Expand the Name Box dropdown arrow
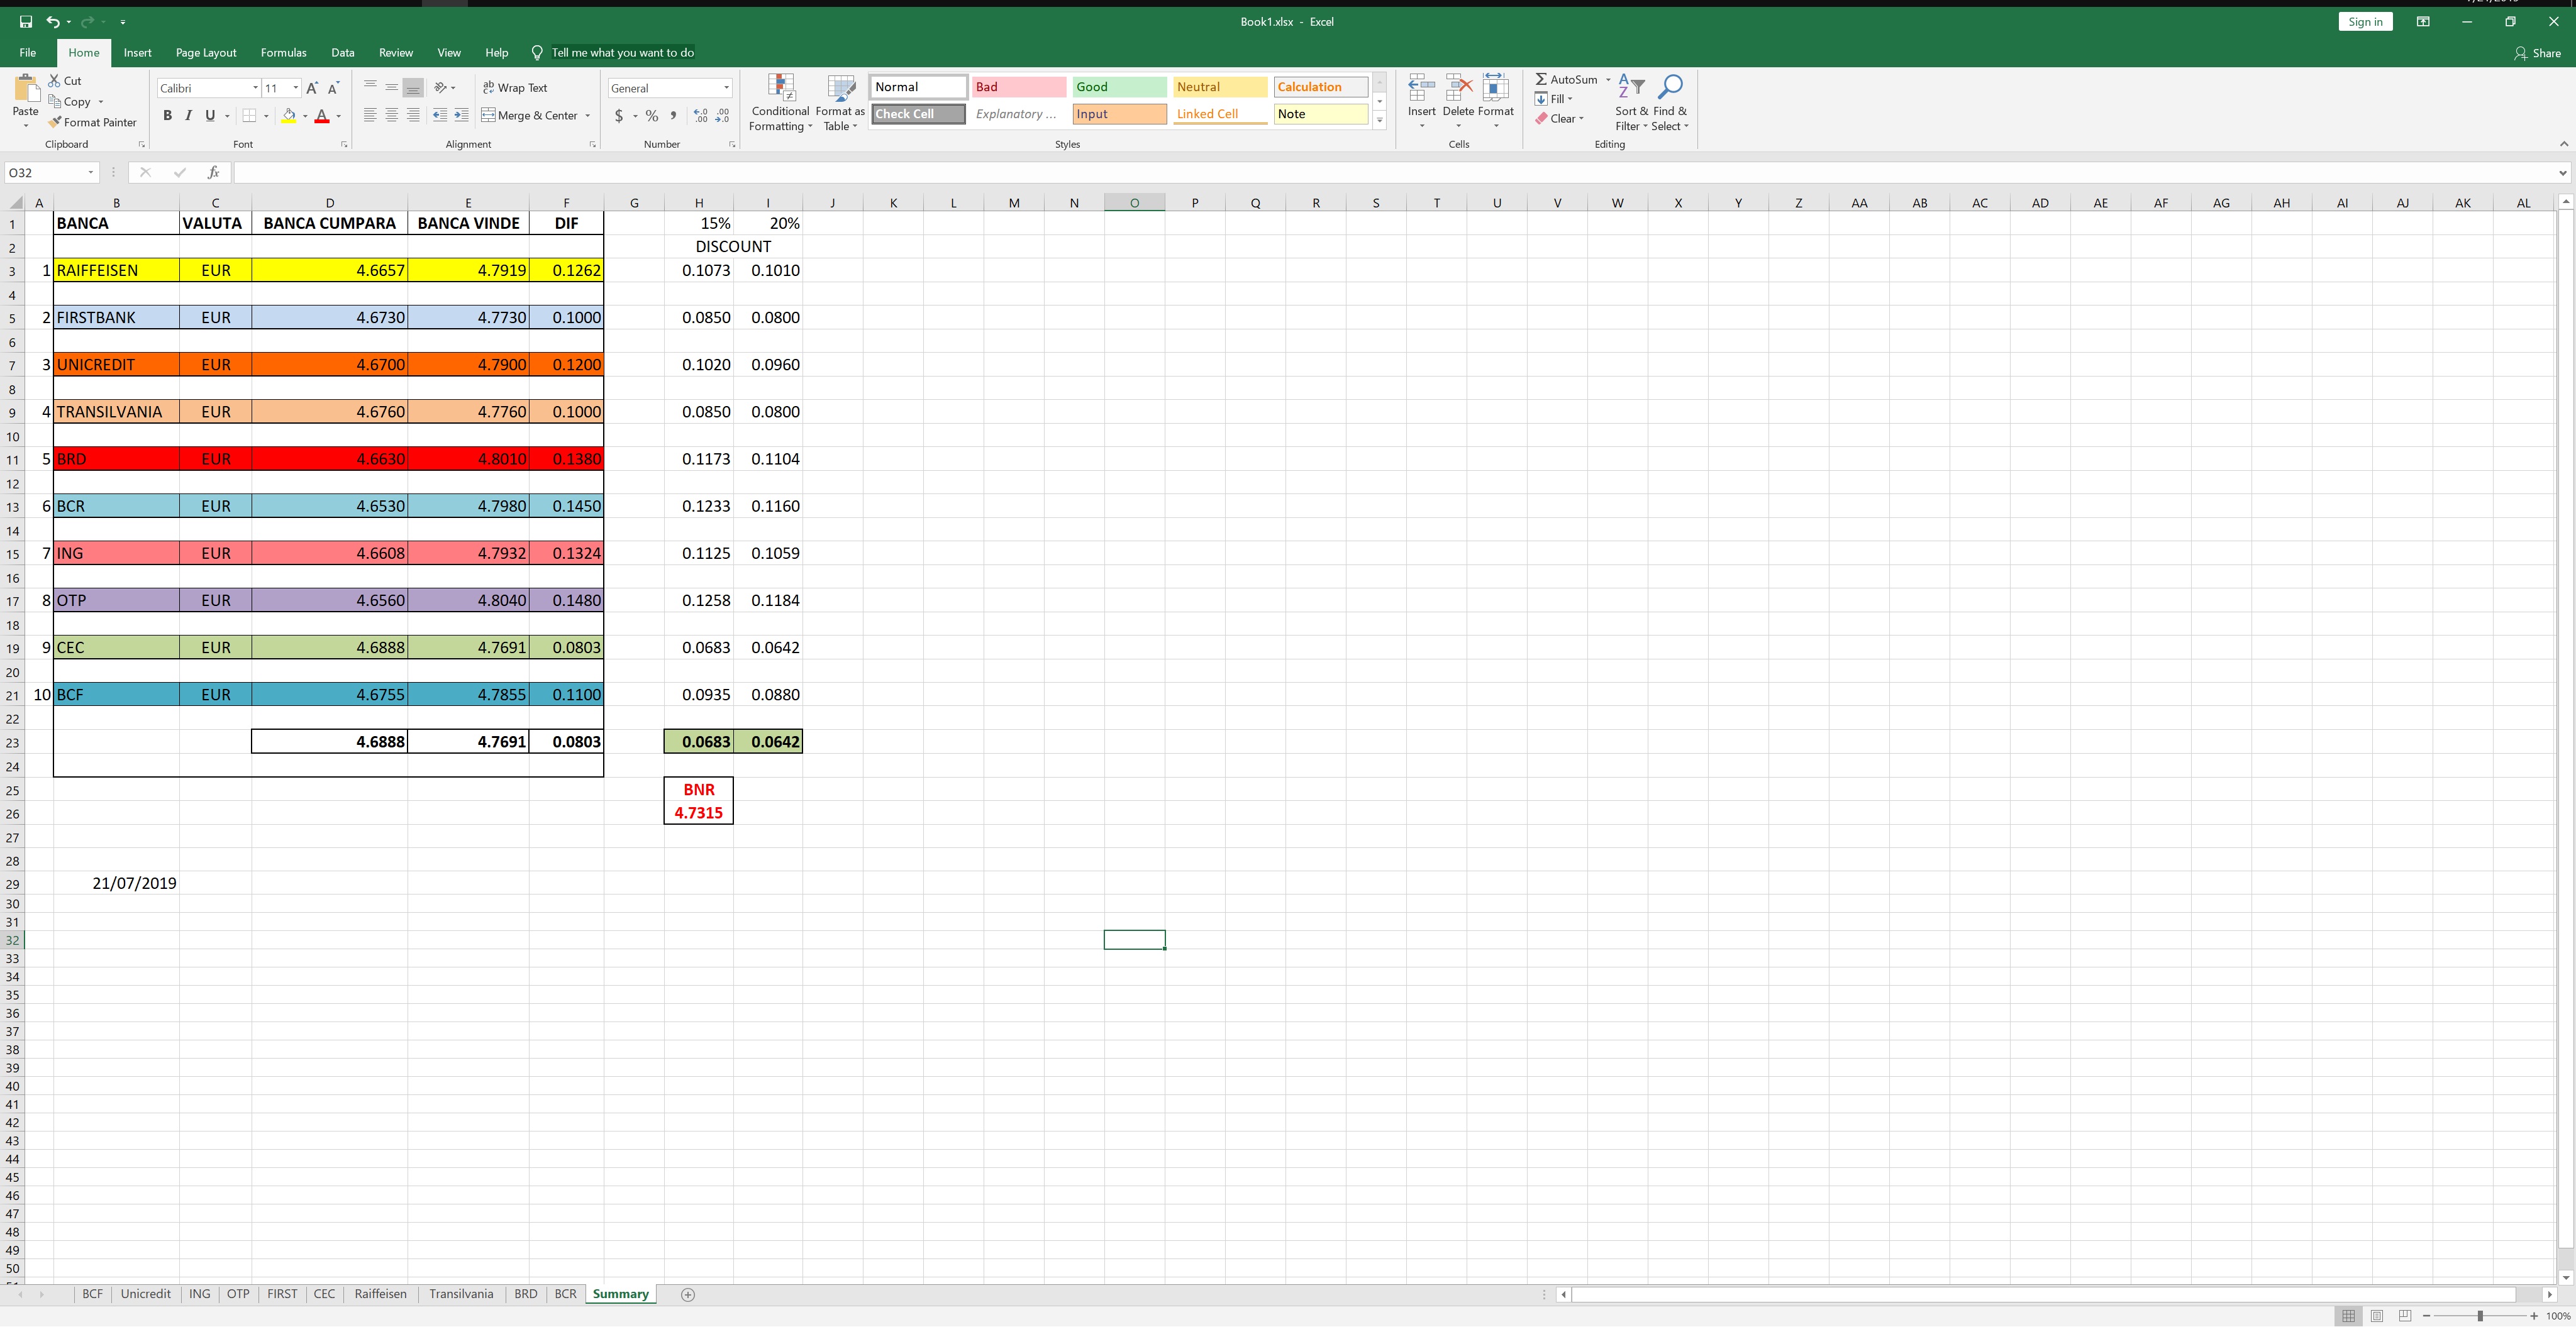This screenshot has width=2576, height=1327. tap(91, 173)
